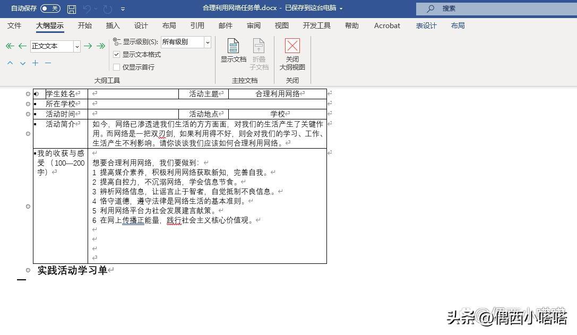Promote selected text to Heading 1
Screen dimensions: 577x335
coord(10,46)
